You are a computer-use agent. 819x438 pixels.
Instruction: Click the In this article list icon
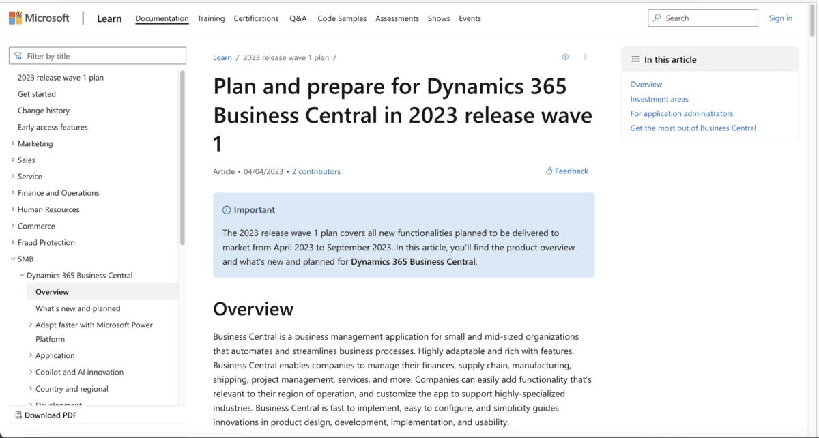pos(635,60)
